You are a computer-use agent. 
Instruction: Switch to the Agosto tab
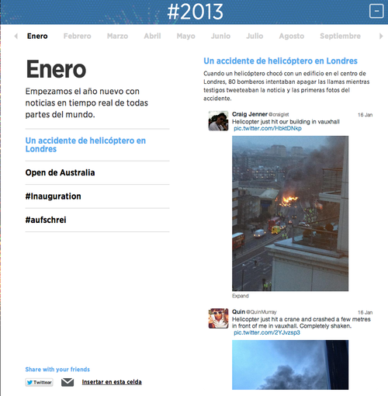[292, 36]
